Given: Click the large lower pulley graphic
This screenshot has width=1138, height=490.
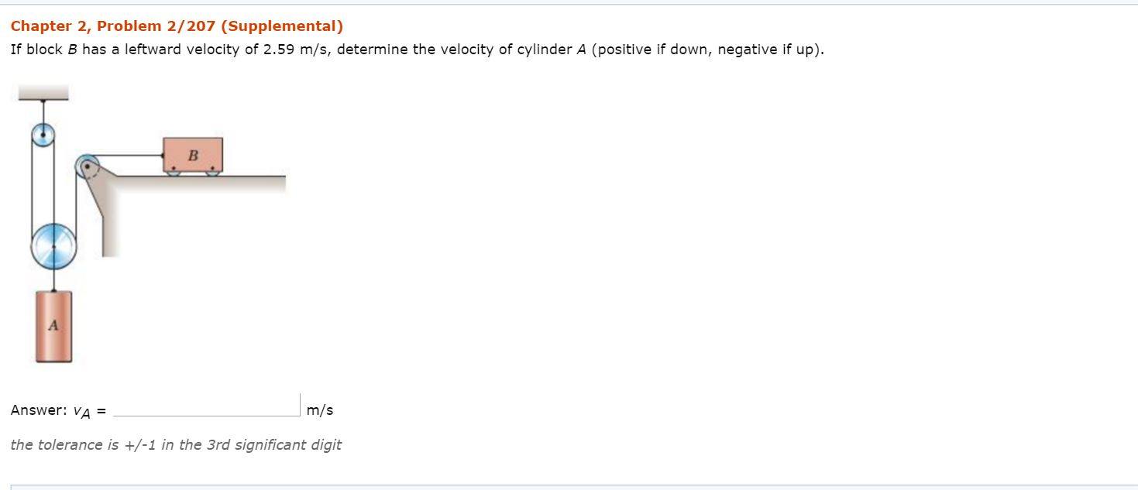Looking at the screenshot, I should coord(53,245).
